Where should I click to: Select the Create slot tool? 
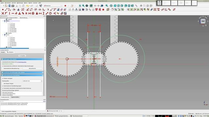pyautogui.click(x=40, y=9)
